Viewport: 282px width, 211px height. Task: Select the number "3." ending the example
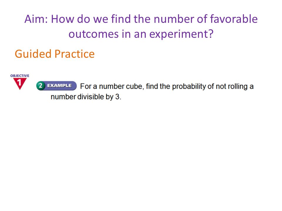[118, 97]
